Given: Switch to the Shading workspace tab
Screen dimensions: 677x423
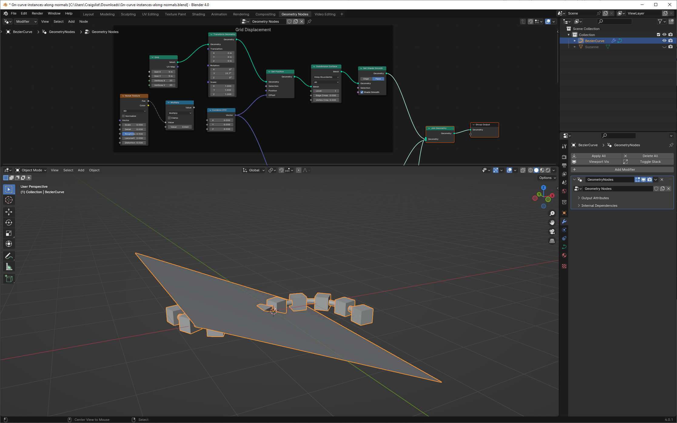Looking at the screenshot, I should (x=199, y=14).
